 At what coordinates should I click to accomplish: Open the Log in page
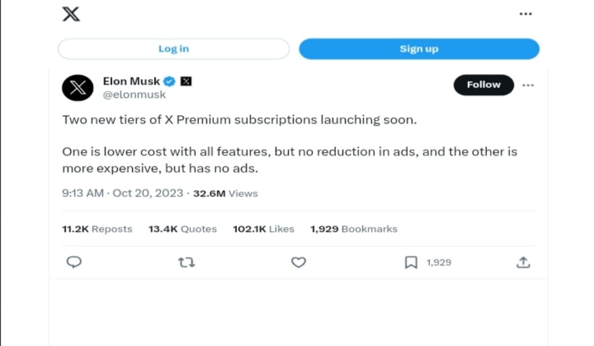click(x=174, y=49)
